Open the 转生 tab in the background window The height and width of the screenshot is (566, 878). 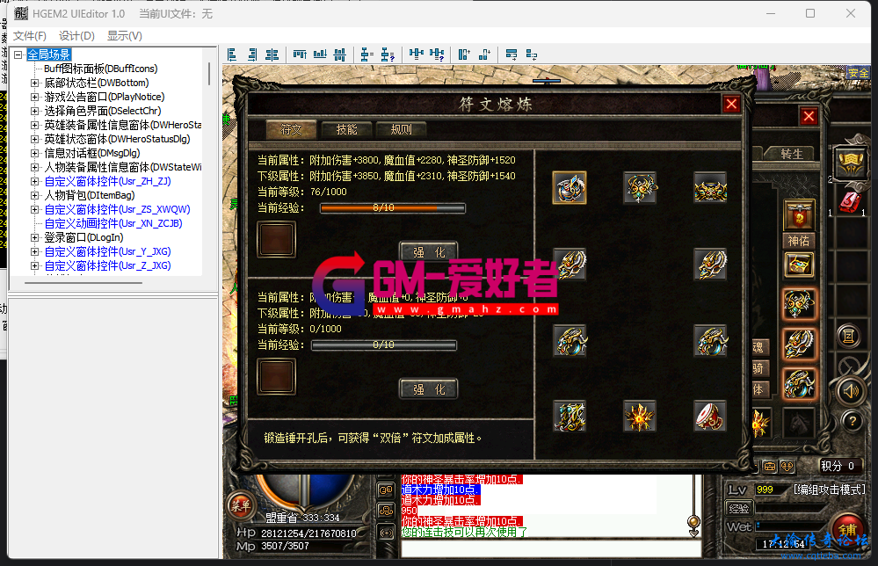tap(791, 154)
